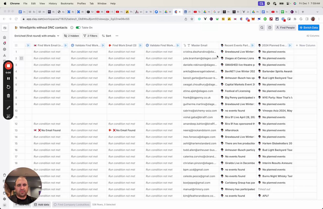Run the Find Work Email (3) column

pyautogui.click(x=140, y=45)
